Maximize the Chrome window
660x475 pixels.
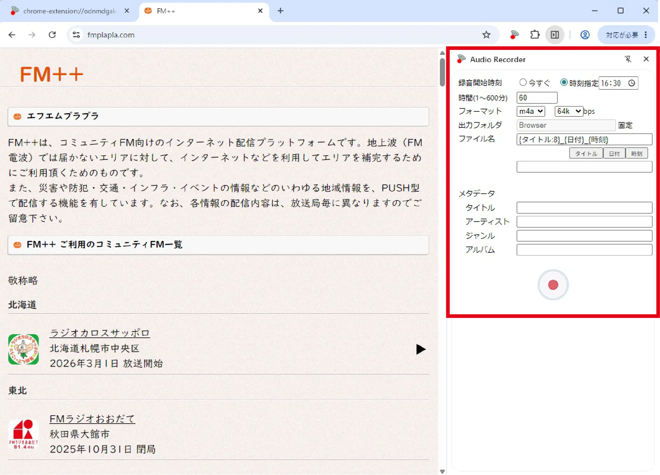pyautogui.click(x=620, y=11)
